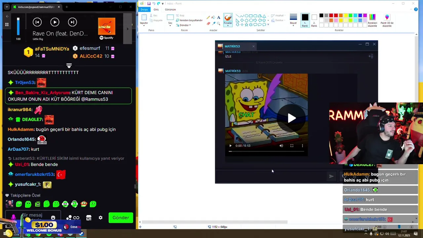The width and height of the screenshot is (423, 238).
Task: Select the kick.com popout browser tab
Action: (36, 7)
